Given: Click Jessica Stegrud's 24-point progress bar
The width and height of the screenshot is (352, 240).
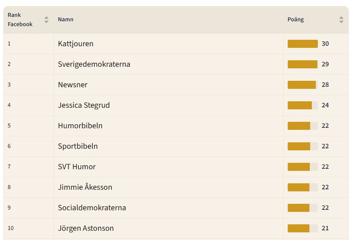Looking at the screenshot, I should pyautogui.click(x=303, y=105).
